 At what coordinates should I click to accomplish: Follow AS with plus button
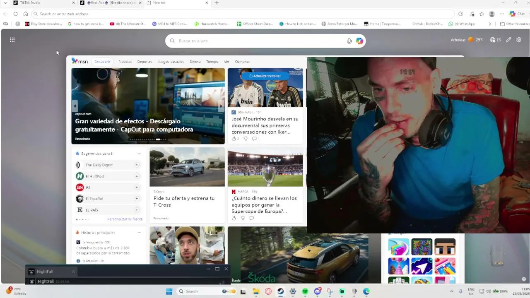(x=137, y=187)
